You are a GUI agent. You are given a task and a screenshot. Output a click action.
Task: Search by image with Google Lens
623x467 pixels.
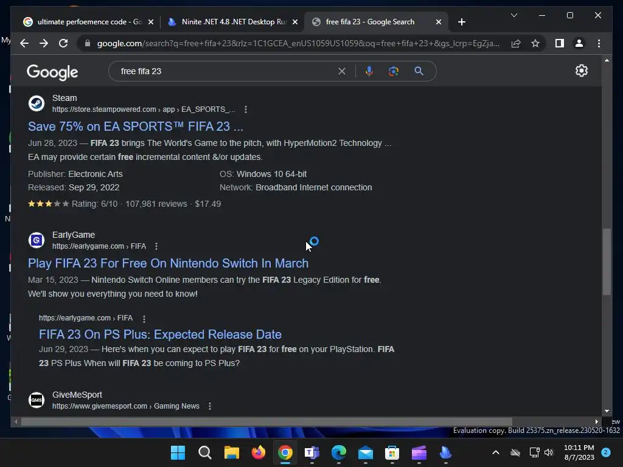pos(394,71)
